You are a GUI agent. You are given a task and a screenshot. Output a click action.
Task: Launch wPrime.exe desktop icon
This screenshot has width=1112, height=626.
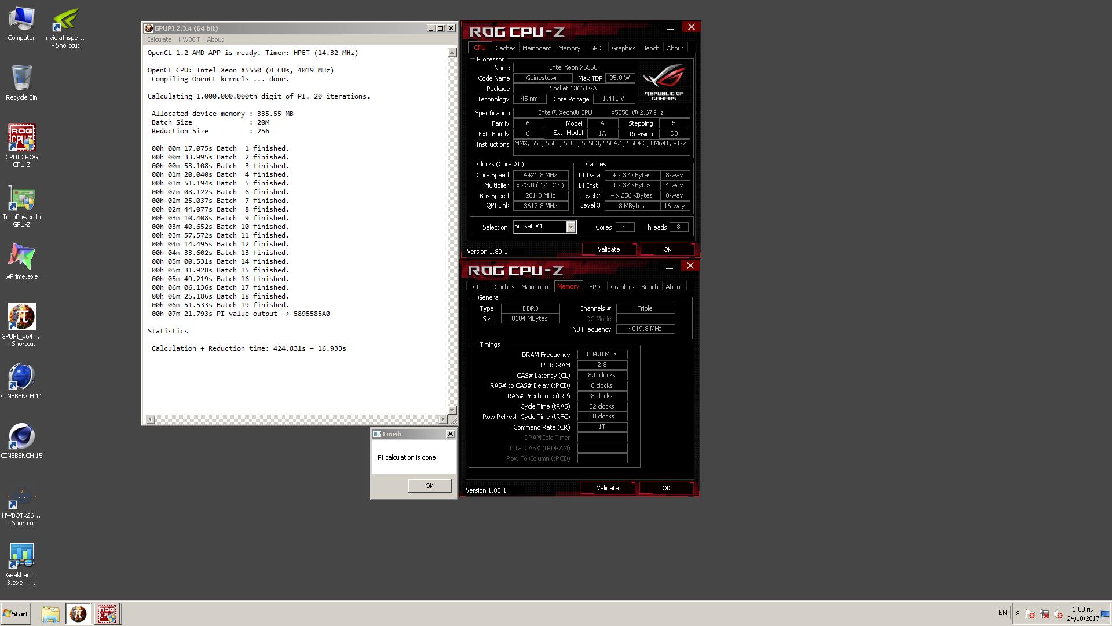pyautogui.click(x=21, y=261)
